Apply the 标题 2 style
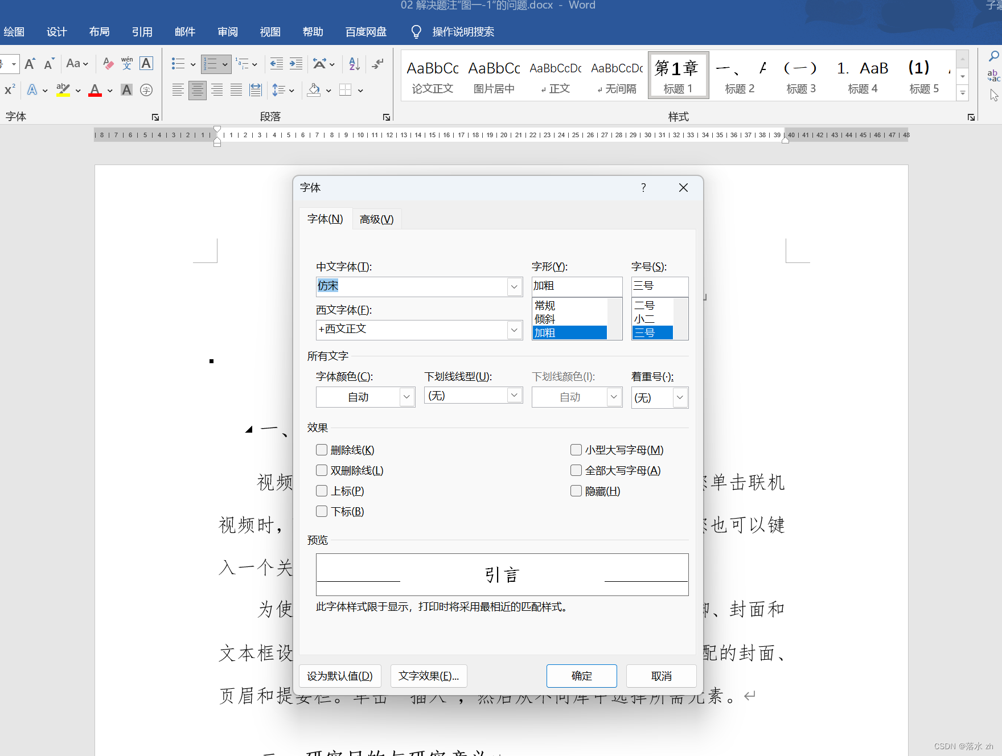The height and width of the screenshot is (756, 1002). coord(740,75)
